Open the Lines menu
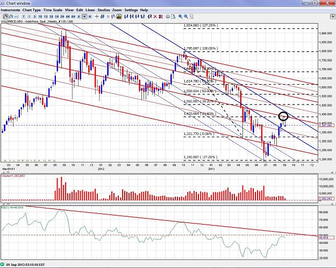 (90, 10)
